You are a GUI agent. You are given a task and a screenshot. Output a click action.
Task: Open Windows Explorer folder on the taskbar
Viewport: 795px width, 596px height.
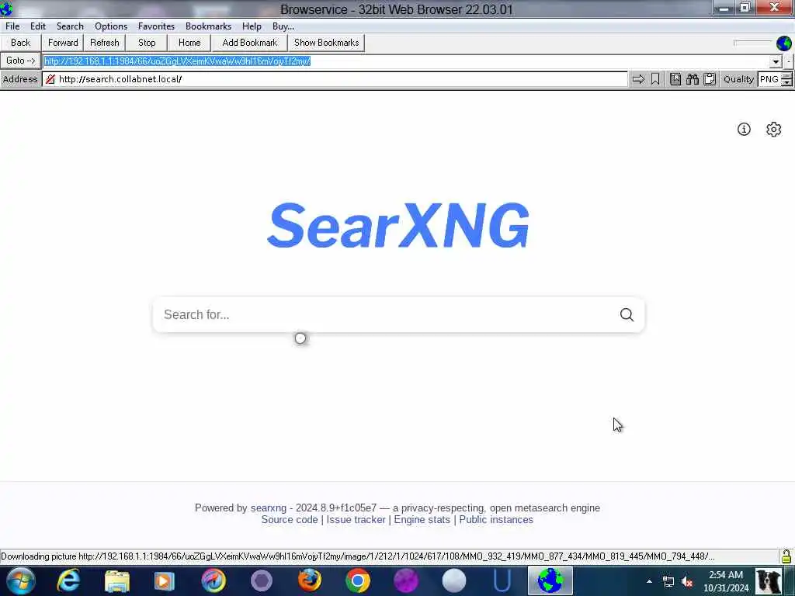coord(116,580)
